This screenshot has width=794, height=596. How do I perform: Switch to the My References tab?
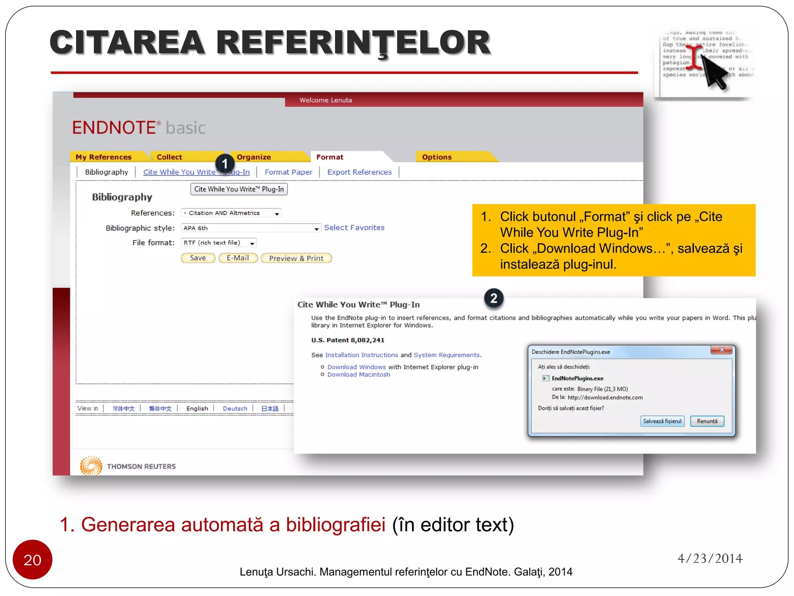pyautogui.click(x=104, y=157)
